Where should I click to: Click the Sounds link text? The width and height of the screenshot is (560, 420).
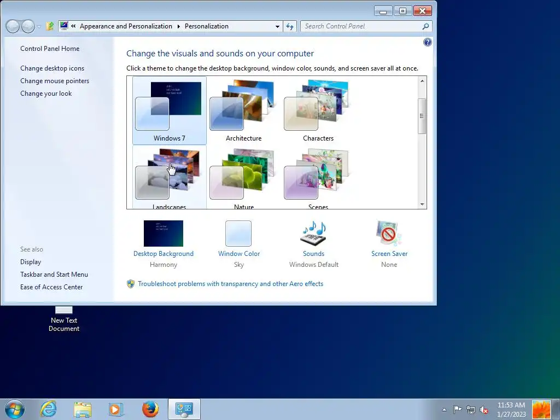[x=313, y=254]
